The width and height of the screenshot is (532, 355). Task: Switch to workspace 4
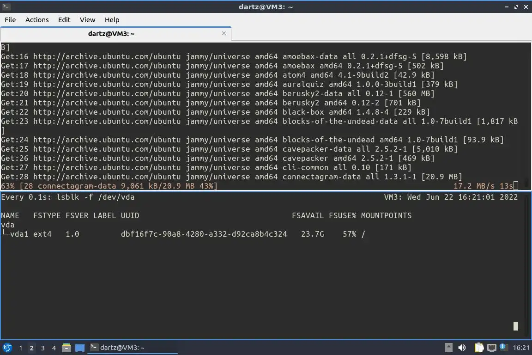coord(54,348)
